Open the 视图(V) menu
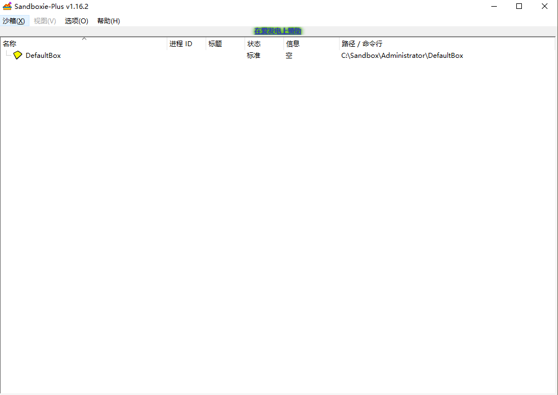 pos(45,21)
